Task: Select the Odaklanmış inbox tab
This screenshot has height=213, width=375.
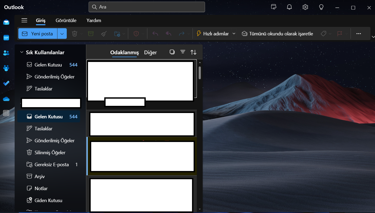Action: click(x=124, y=52)
